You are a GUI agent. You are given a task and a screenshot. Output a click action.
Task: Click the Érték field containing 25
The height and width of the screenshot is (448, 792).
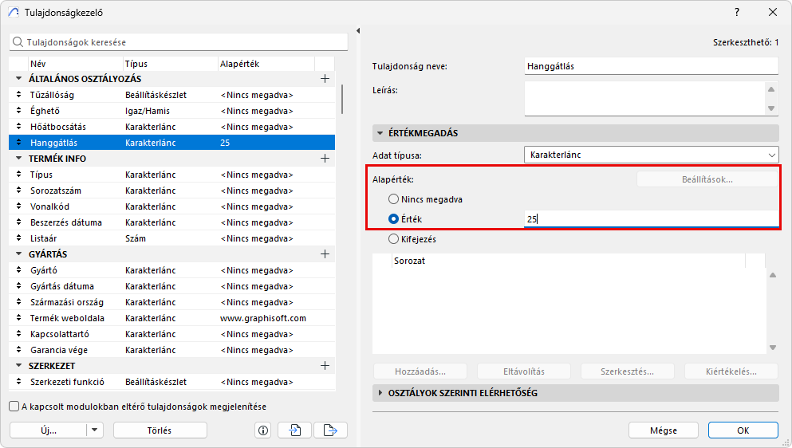click(652, 219)
